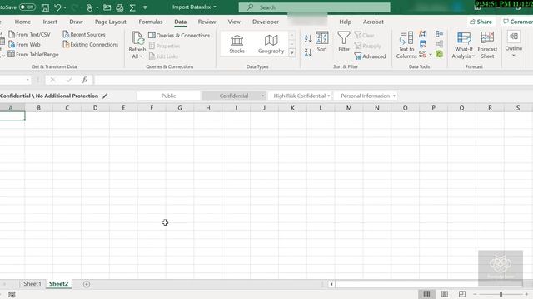Click the Insert Function fx icon
Viewport: 533px width, 299px height.
tap(84, 80)
